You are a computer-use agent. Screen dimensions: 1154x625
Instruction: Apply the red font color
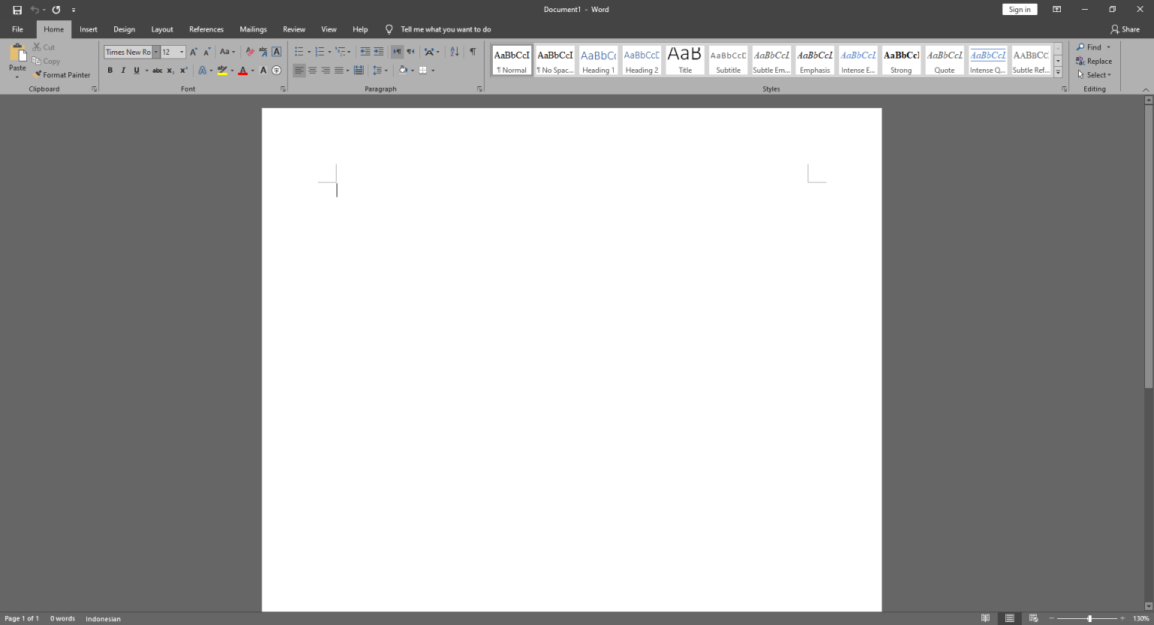pos(243,71)
